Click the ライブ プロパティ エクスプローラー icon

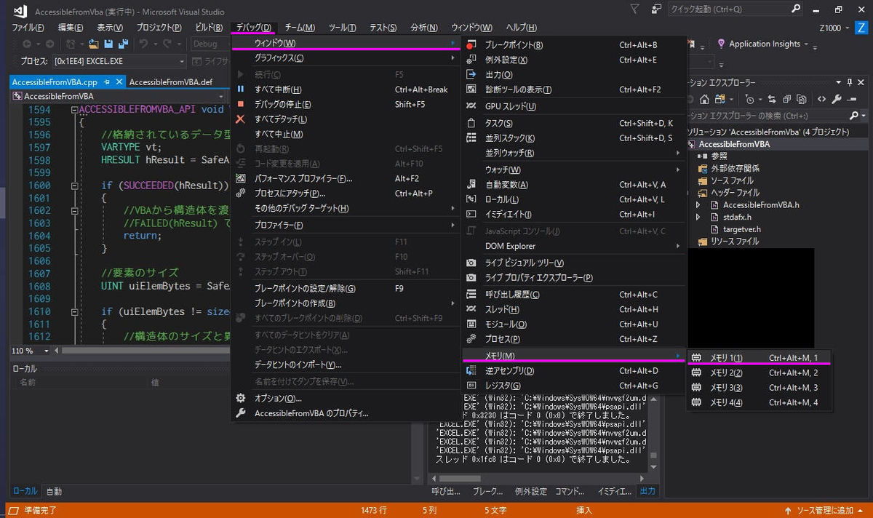point(471,278)
